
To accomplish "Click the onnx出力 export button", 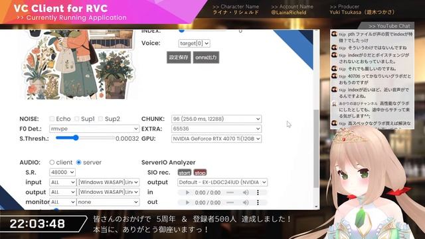I will point(206,58).
